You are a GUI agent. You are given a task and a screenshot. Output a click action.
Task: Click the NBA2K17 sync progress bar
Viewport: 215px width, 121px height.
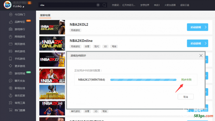(143, 80)
